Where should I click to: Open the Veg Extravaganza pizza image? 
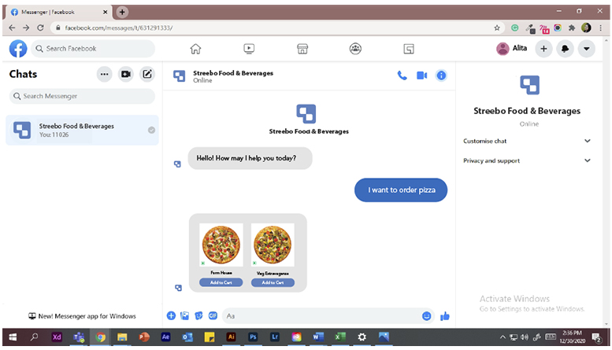[273, 245]
